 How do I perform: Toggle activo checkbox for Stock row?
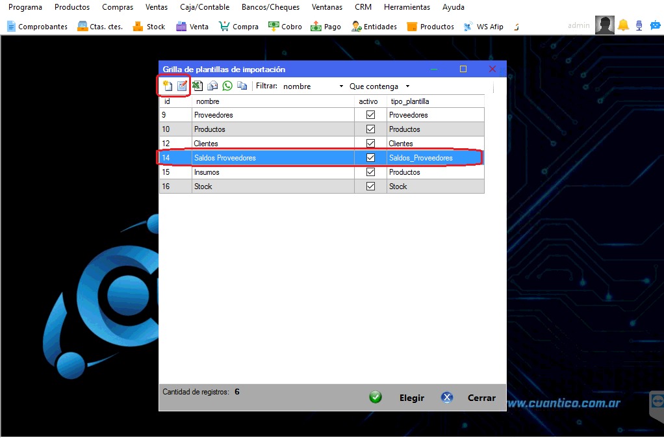pyautogui.click(x=371, y=187)
